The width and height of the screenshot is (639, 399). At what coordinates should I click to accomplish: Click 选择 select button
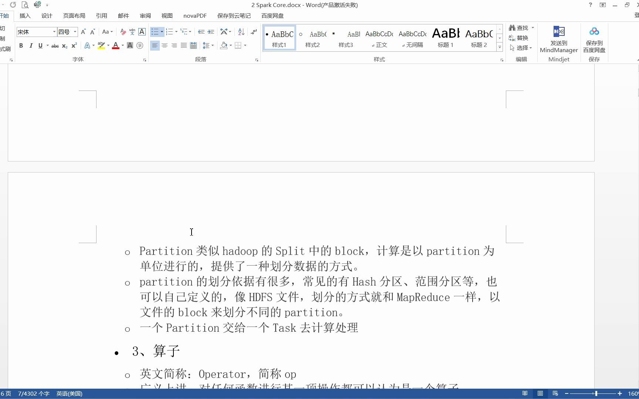coord(521,48)
